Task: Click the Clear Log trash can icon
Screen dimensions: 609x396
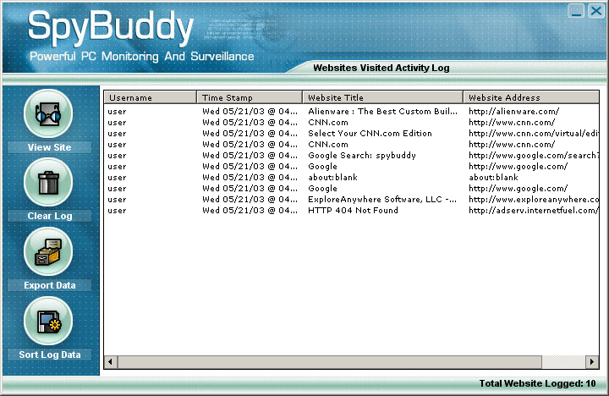Action: tap(49, 182)
